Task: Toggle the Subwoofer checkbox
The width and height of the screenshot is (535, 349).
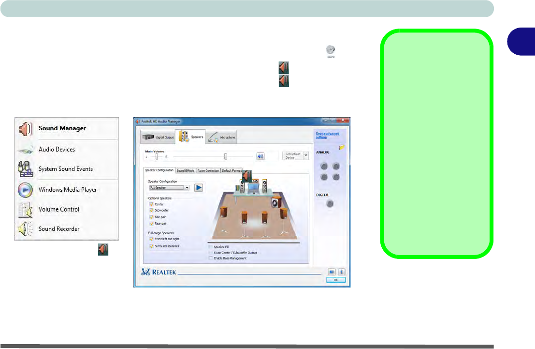Action: click(151, 210)
